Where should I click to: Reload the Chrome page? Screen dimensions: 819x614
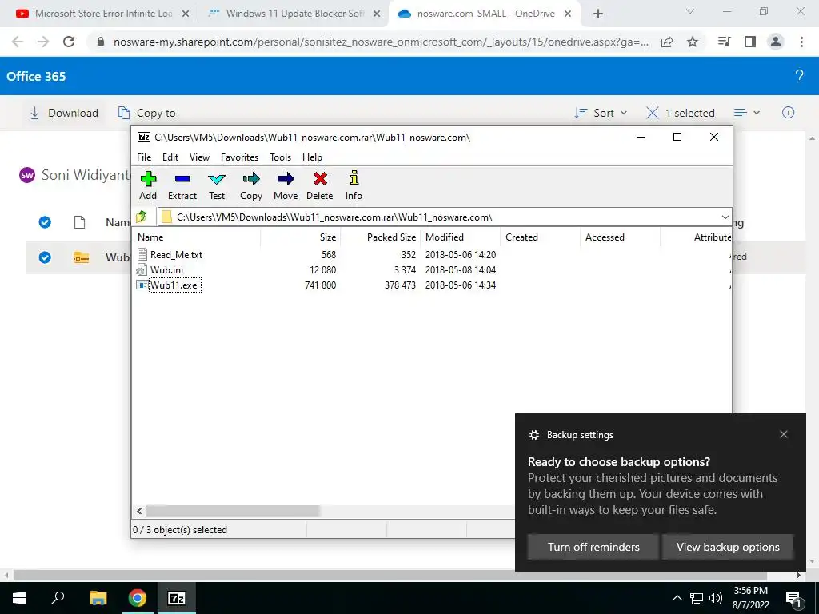69,42
